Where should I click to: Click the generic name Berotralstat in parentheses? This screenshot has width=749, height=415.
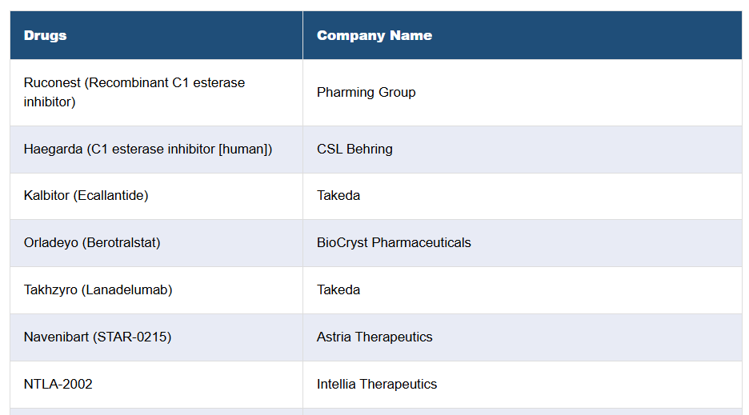coord(121,242)
